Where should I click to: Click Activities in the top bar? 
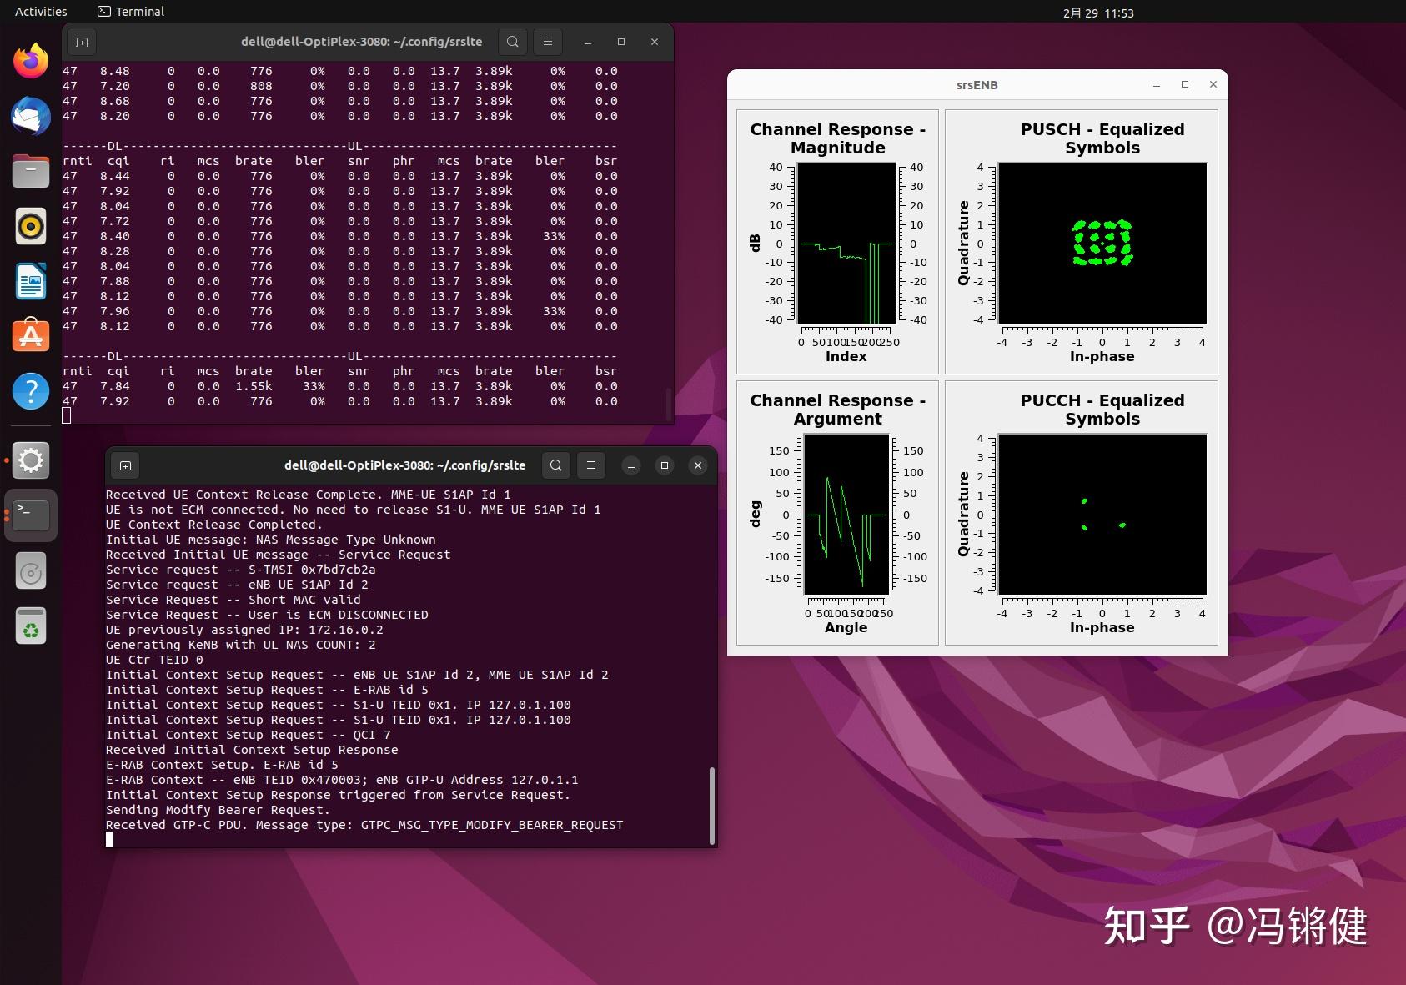pyautogui.click(x=40, y=11)
